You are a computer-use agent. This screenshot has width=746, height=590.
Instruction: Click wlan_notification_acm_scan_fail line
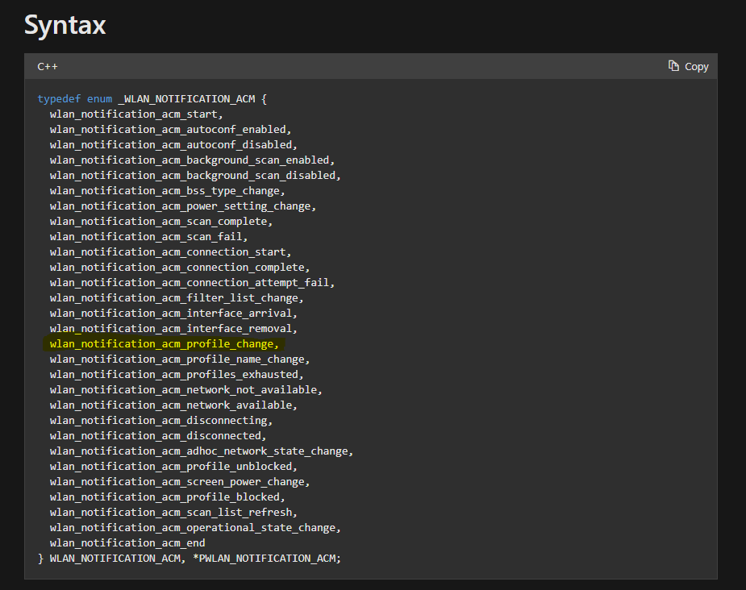pos(149,237)
